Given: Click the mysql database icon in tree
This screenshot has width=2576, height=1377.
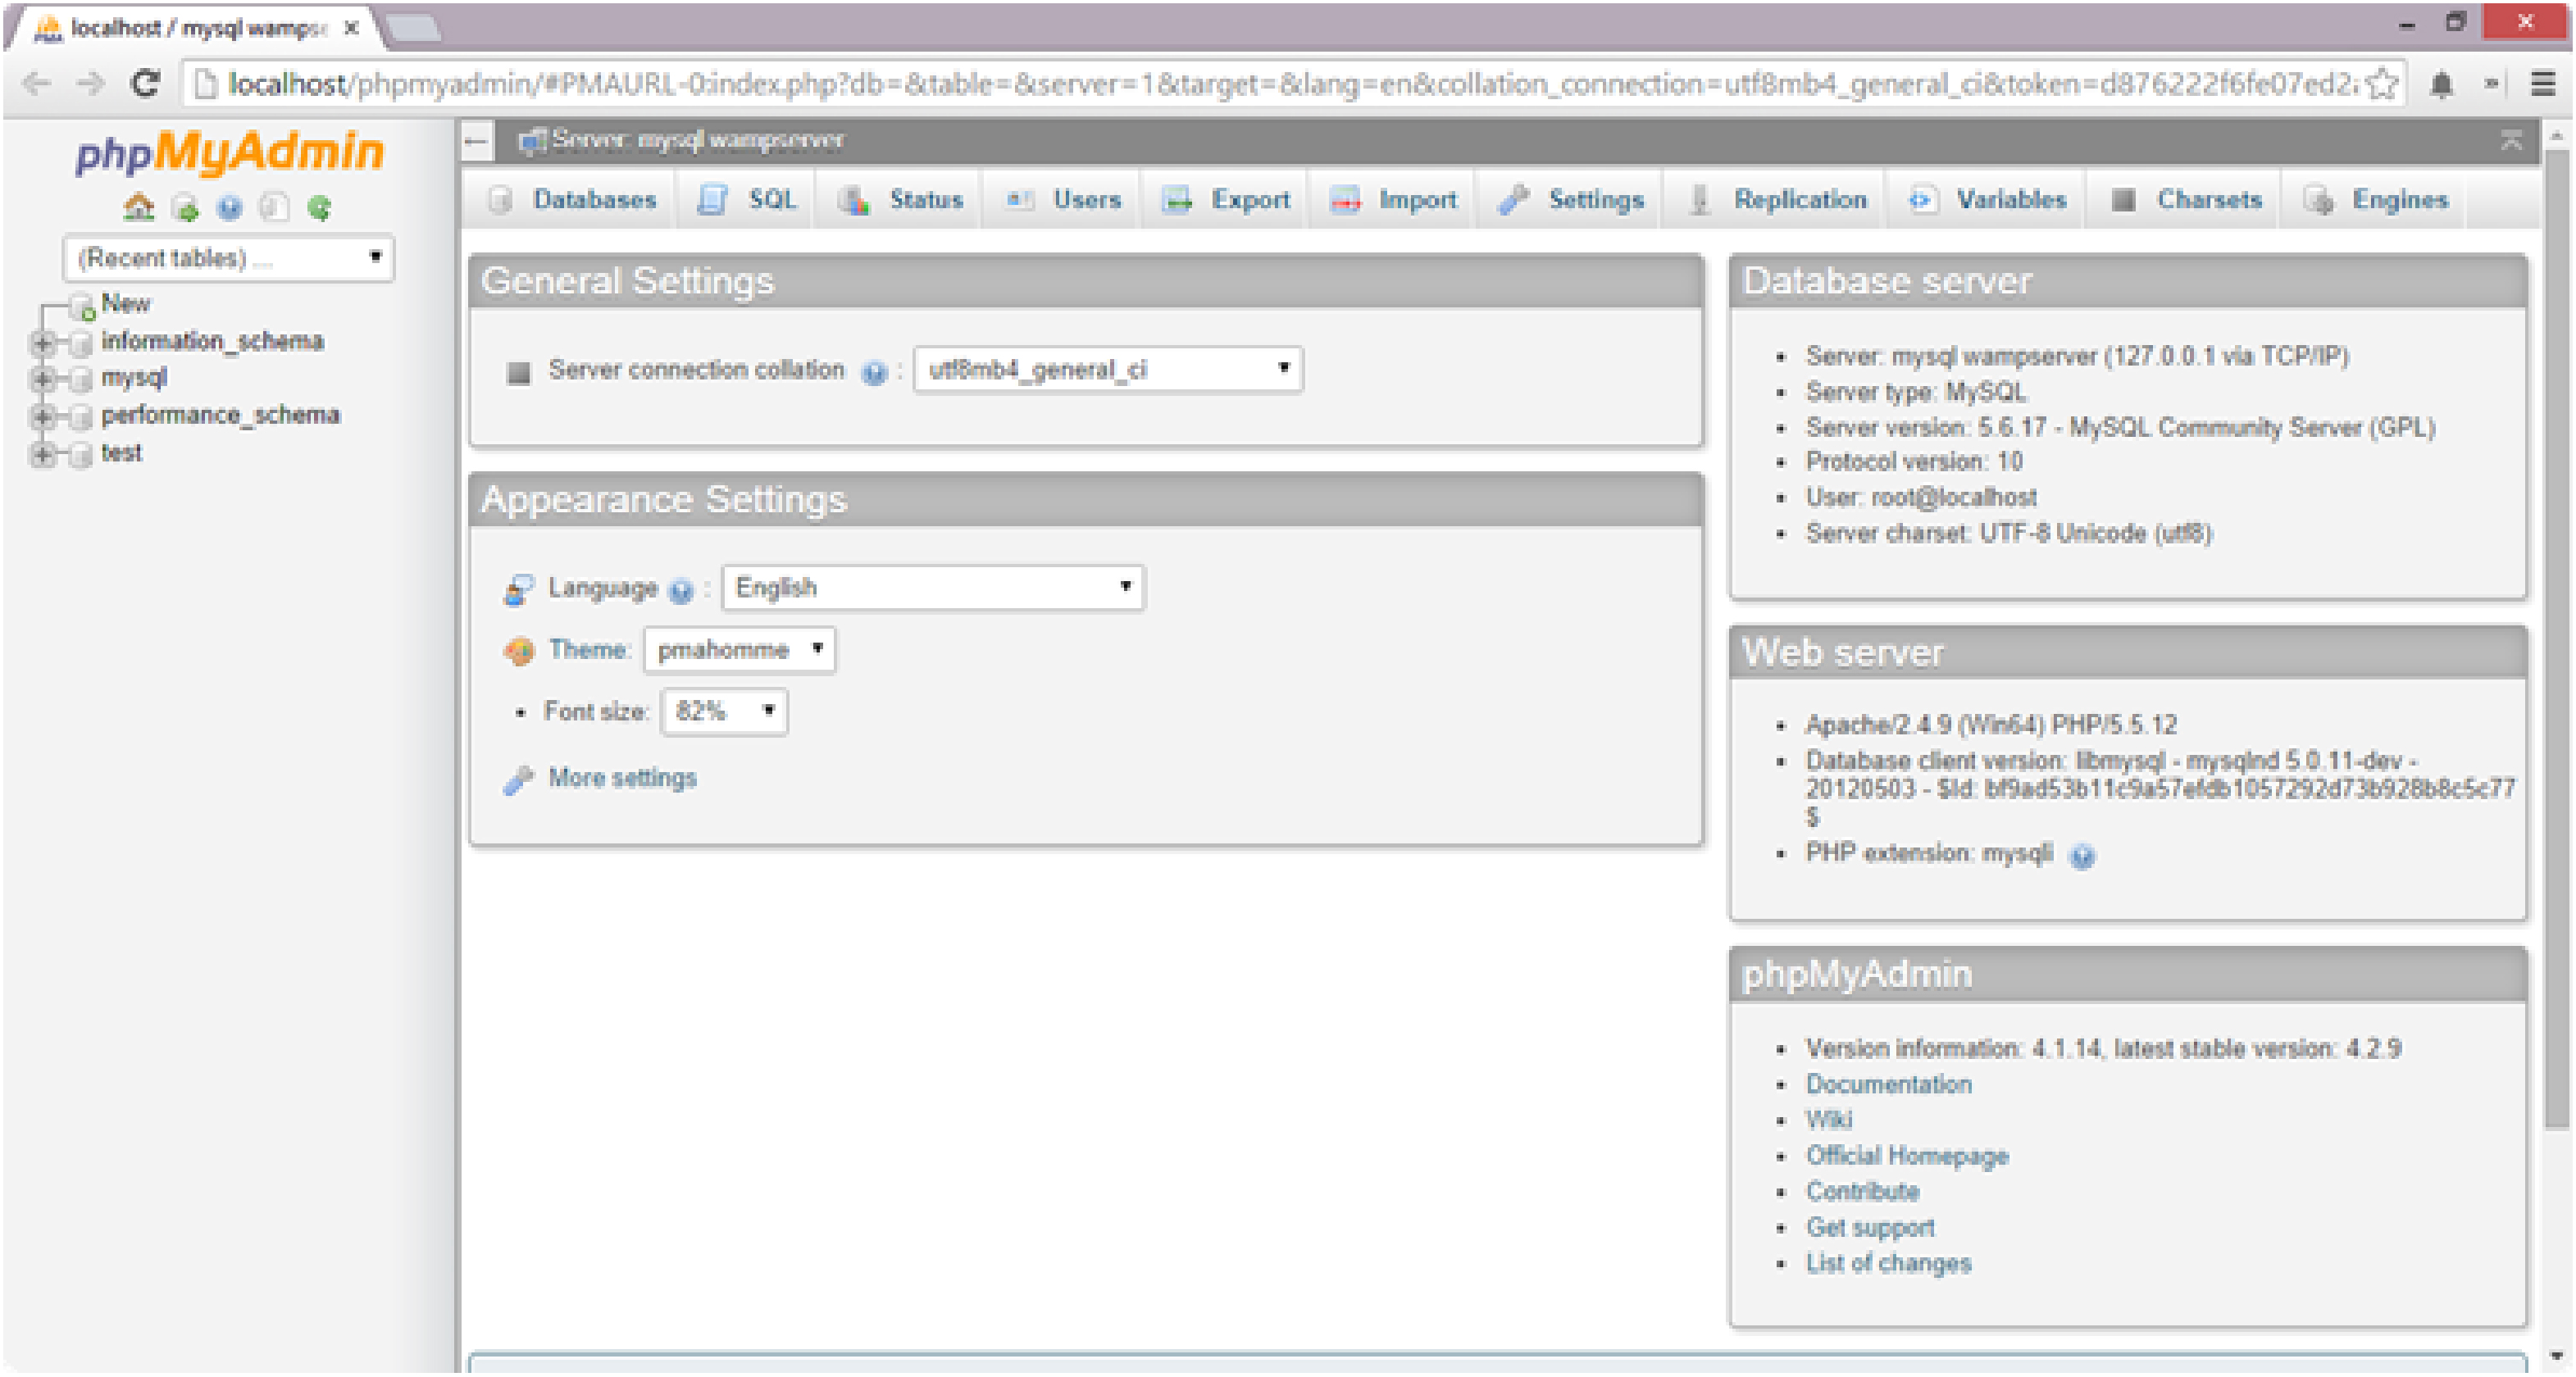Looking at the screenshot, I should coord(83,380).
